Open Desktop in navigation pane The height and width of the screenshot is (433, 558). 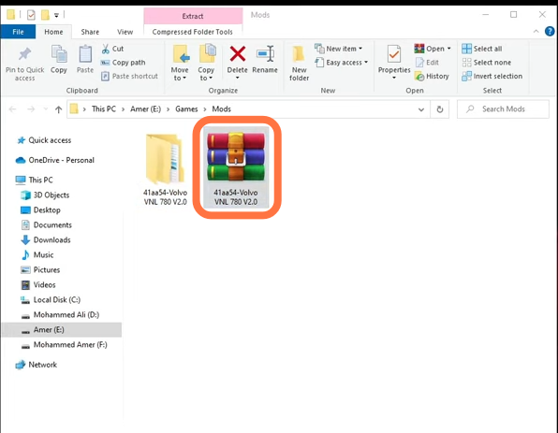click(x=41, y=209)
